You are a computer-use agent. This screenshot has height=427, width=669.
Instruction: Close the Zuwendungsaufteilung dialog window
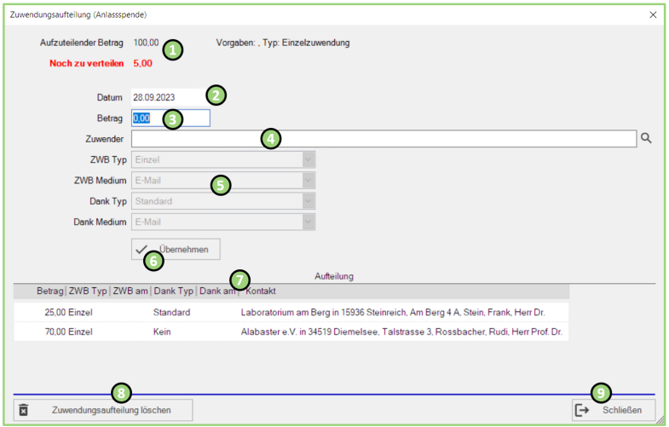[653, 14]
